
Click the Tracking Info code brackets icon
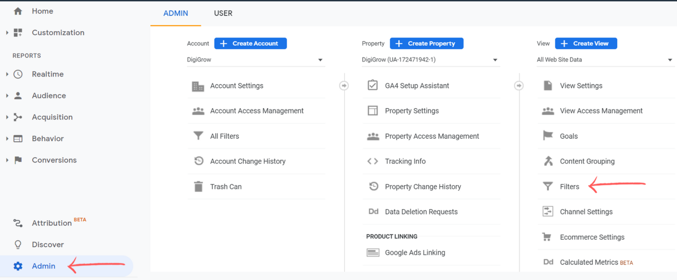coord(373,161)
